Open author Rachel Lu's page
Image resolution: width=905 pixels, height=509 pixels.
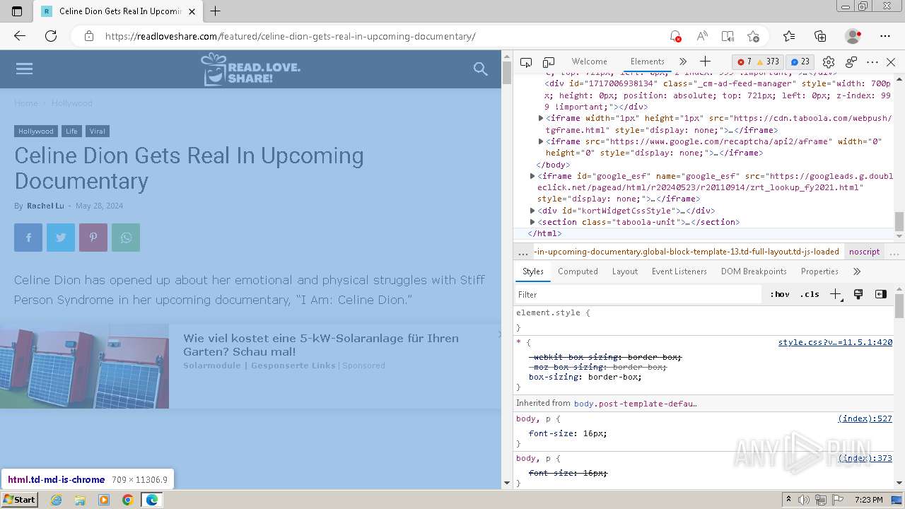(45, 206)
